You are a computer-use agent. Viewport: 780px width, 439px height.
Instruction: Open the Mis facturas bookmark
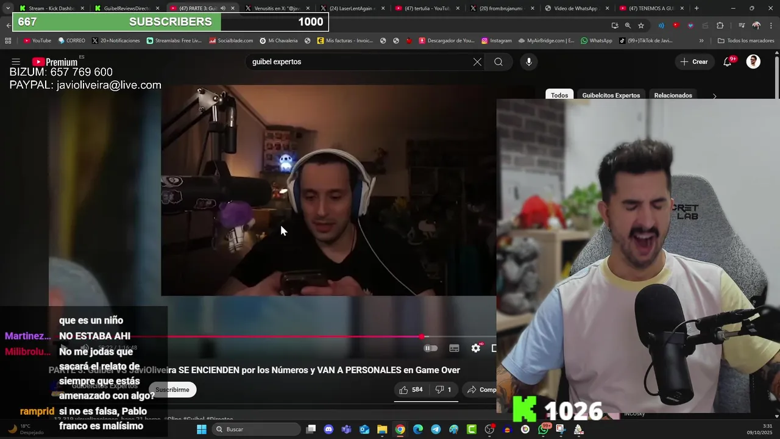pyautogui.click(x=345, y=41)
